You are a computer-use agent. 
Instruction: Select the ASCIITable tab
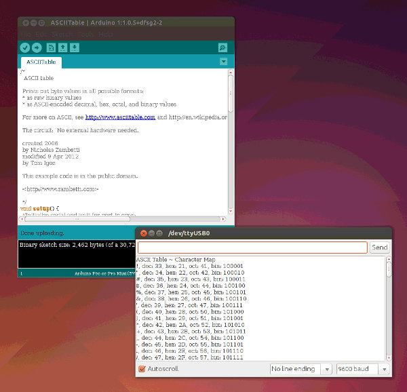[41, 62]
